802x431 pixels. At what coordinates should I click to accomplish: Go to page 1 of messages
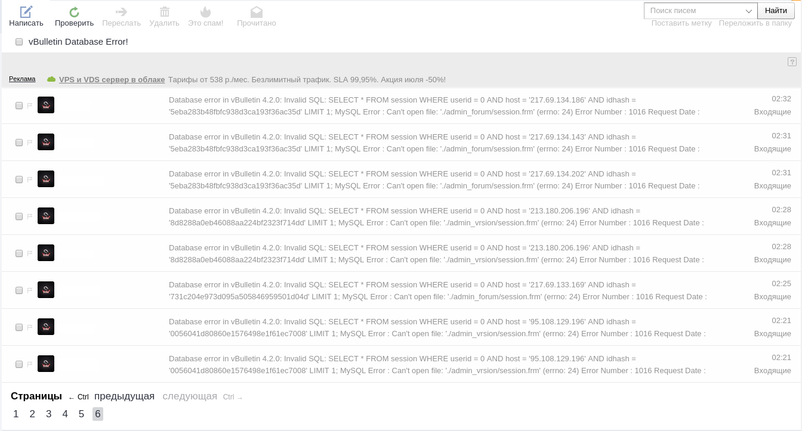[16, 414]
